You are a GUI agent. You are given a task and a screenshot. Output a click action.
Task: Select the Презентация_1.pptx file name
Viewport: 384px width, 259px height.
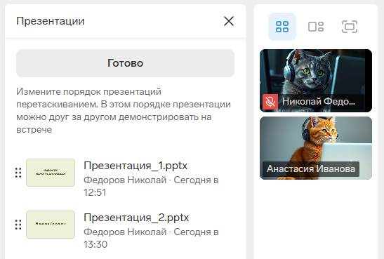click(135, 166)
